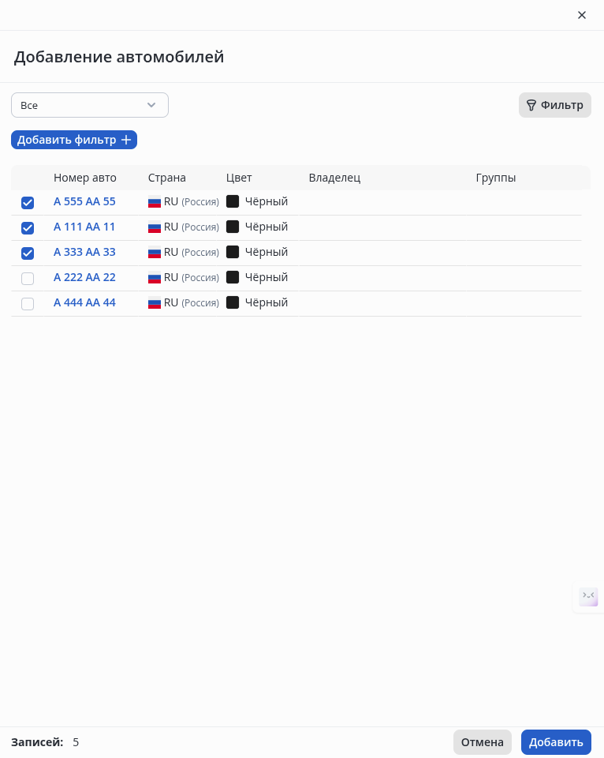This screenshot has width=604, height=758.
Task: Close the add vehicles dialog
Action: point(582,15)
